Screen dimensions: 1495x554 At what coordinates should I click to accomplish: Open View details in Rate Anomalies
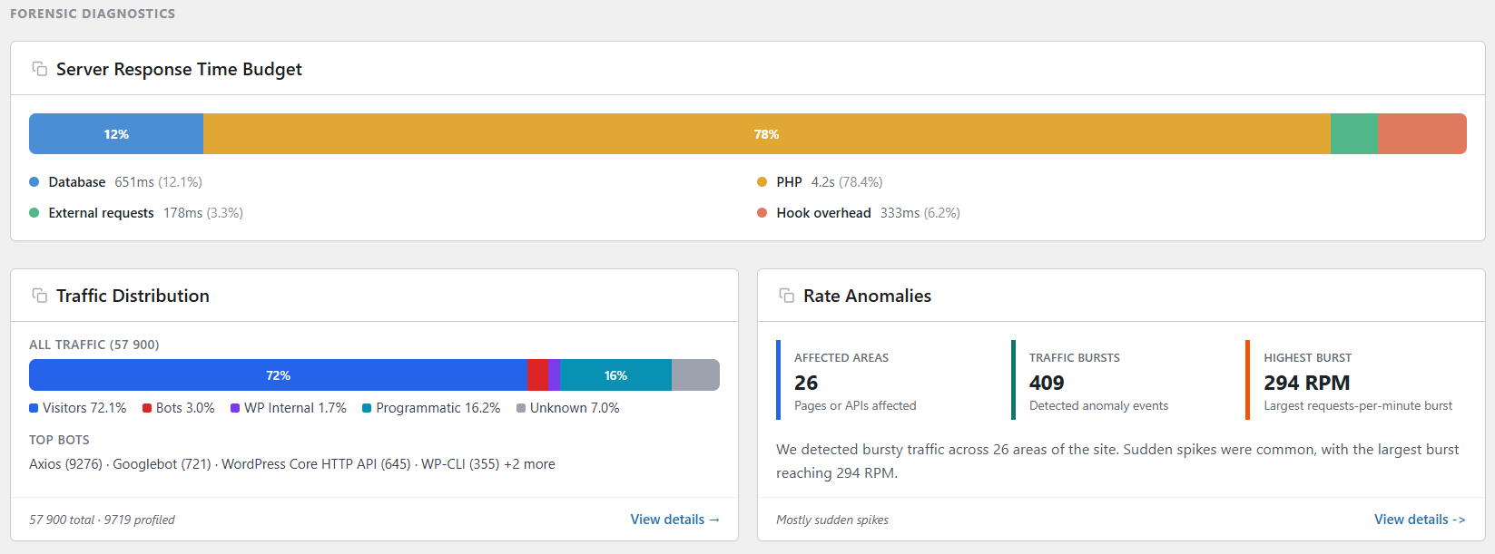tap(1420, 520)
